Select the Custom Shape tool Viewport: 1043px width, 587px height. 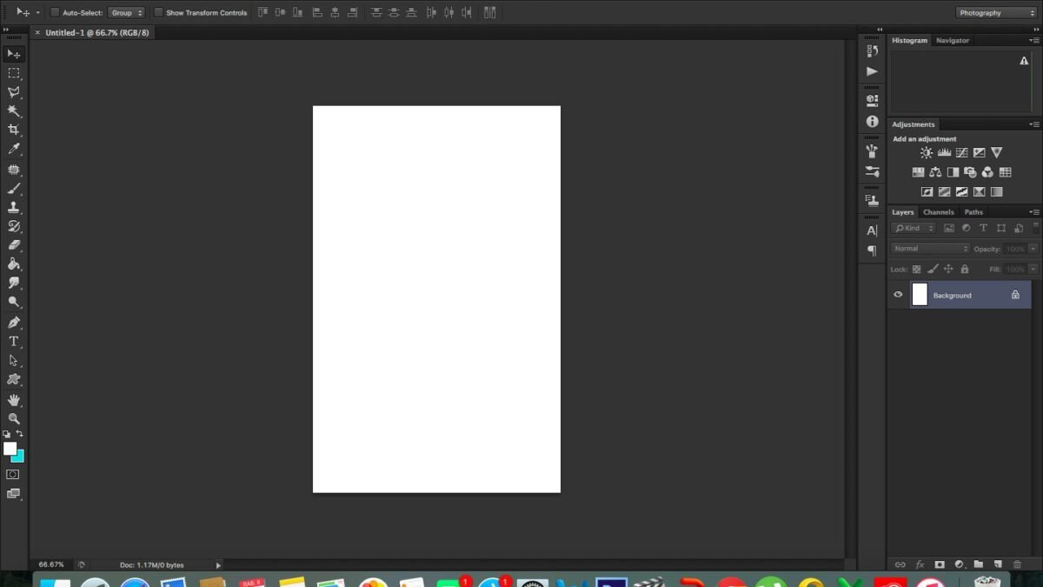coord(14,380)
